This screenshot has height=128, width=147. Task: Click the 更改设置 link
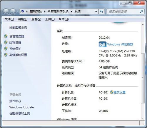click(x=120, y=93)
